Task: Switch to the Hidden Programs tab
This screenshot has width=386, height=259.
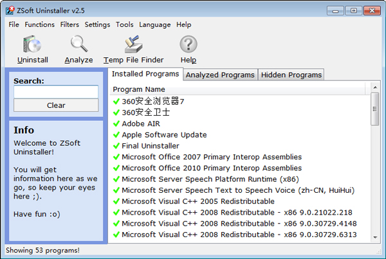Action: tap(291, 75)
